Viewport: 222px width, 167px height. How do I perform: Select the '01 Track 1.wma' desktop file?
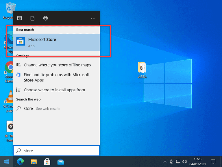(9, 131)
